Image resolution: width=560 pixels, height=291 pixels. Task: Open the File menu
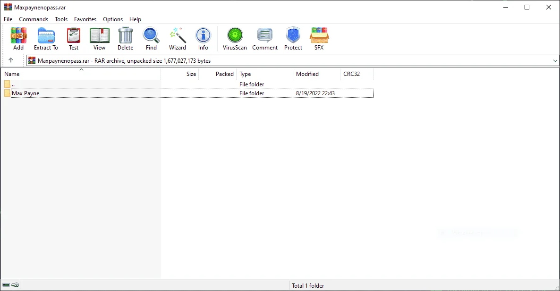pyautogui.click(x=8, y=19)
